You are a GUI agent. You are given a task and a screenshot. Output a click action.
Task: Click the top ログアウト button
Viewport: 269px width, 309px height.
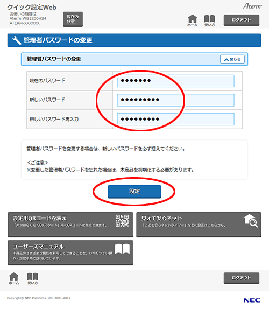coord(242,20)
